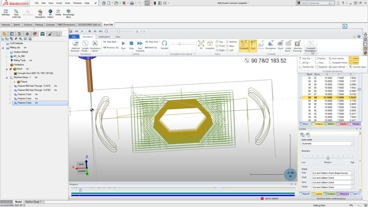Click the New CAM Job icon

point(16,14)
